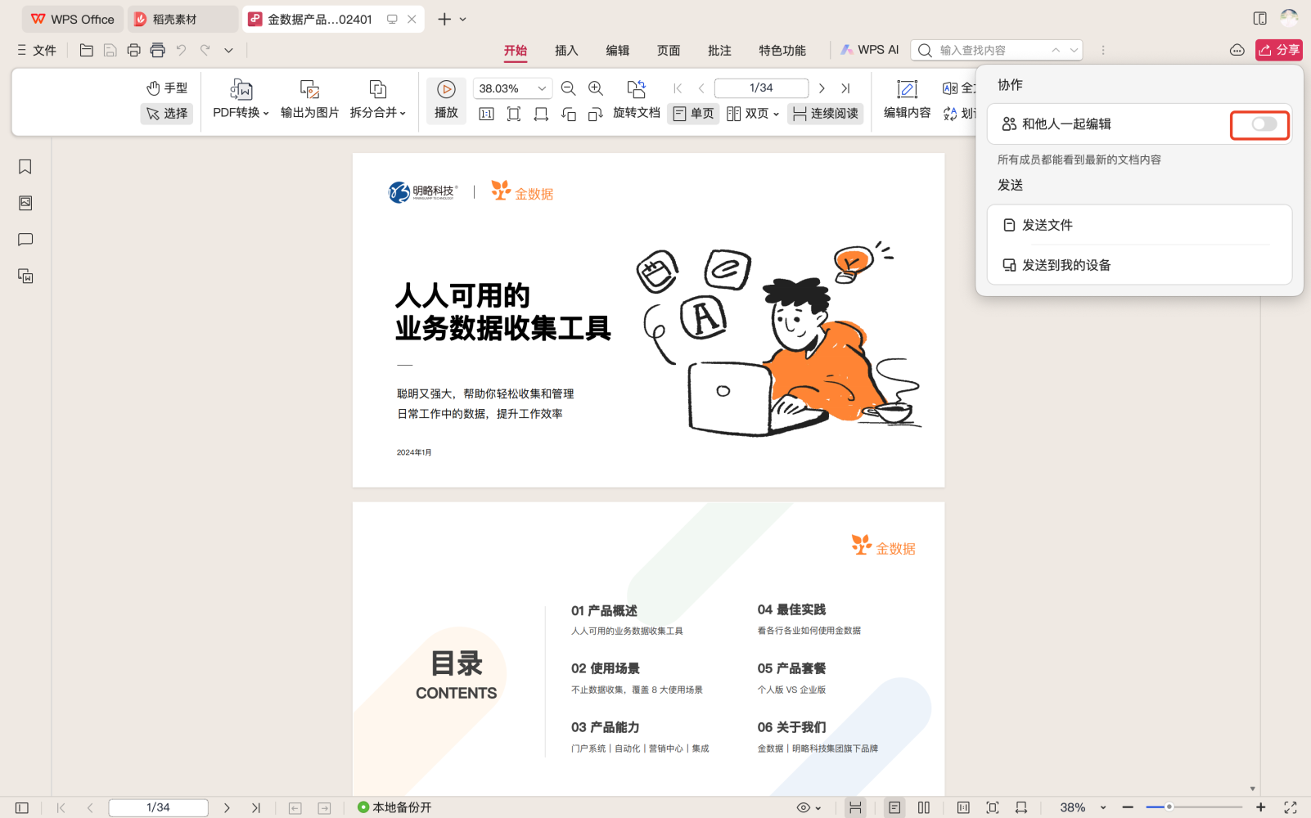Screen dimensions: 1311x818
Task: Open new tab options arrow beside plus
Action: 463,19
